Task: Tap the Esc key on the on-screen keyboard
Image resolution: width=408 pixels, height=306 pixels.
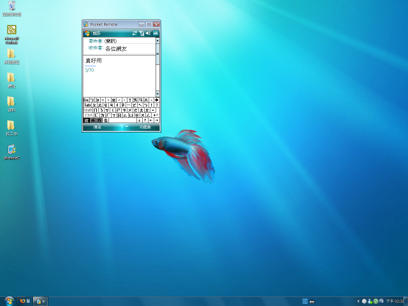Action: 87,100
